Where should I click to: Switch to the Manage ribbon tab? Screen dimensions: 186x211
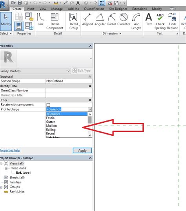57,9
